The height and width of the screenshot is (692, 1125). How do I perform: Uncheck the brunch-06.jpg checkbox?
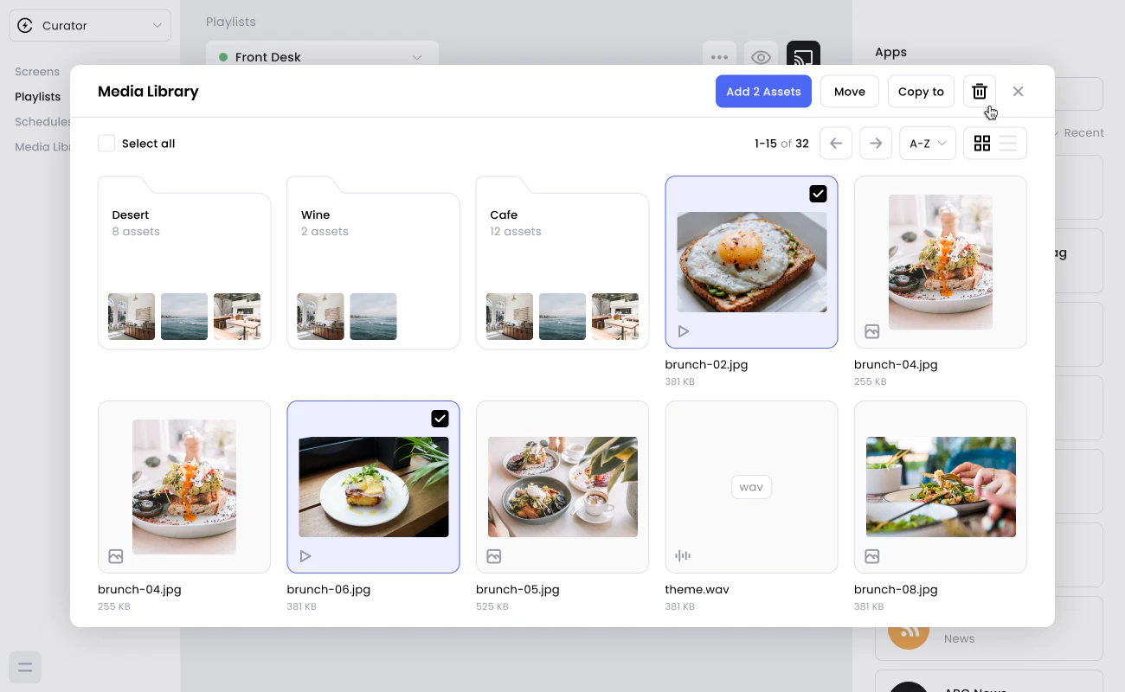click(x=440, y=419)
